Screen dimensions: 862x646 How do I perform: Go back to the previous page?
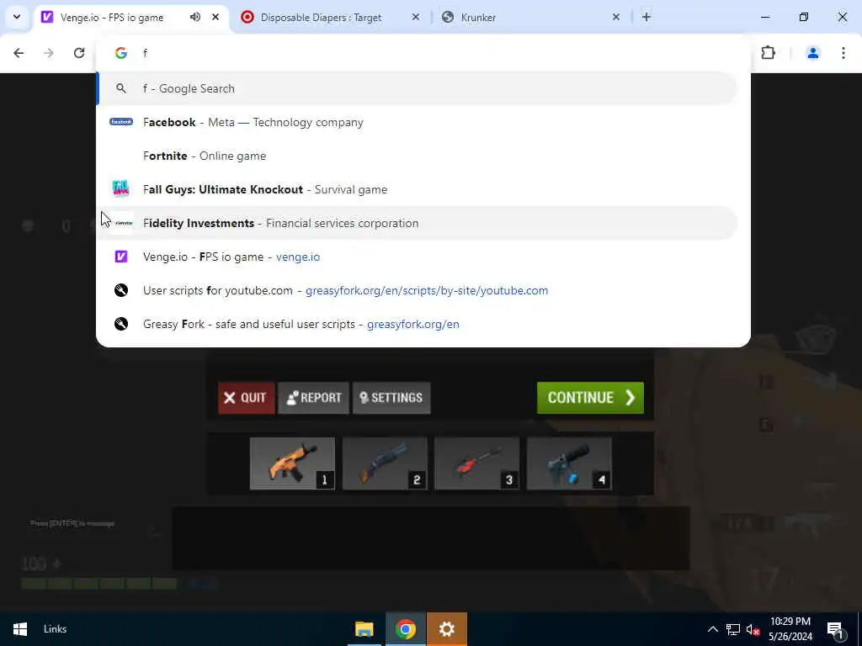19,53
